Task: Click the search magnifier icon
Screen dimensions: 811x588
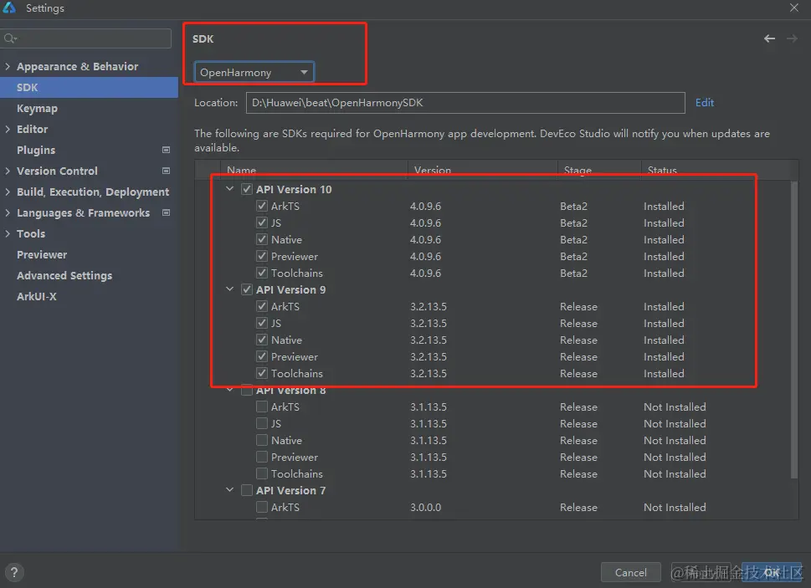Action: [10, 38]
